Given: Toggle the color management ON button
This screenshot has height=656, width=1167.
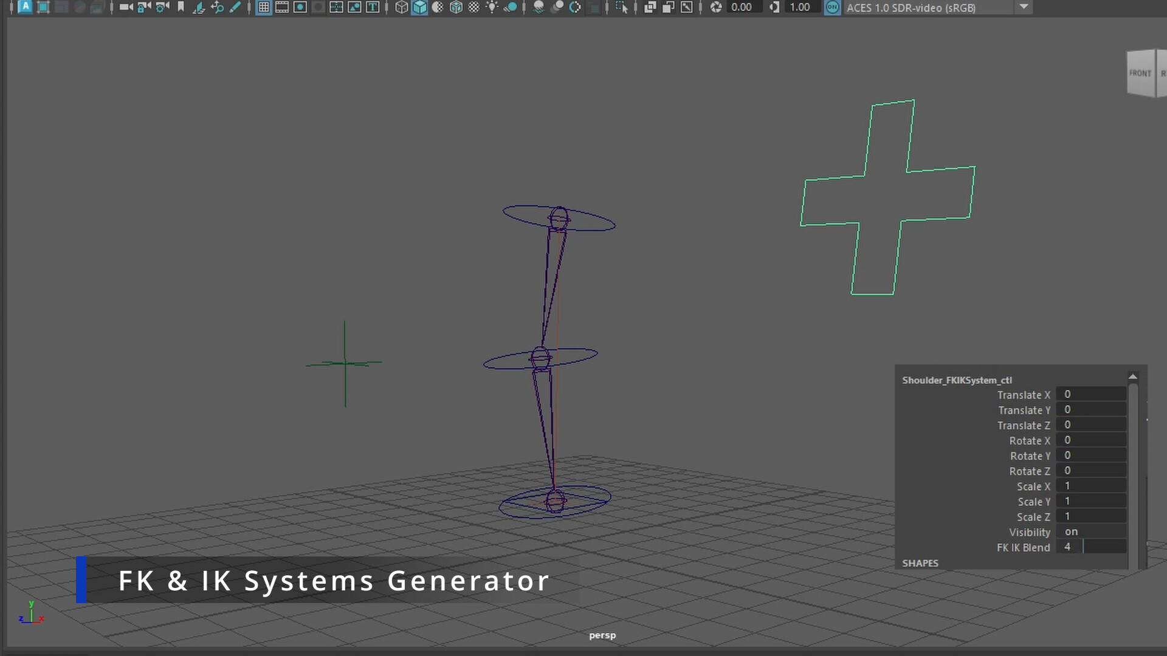Looking at the screenshot, I should point(833,8).
